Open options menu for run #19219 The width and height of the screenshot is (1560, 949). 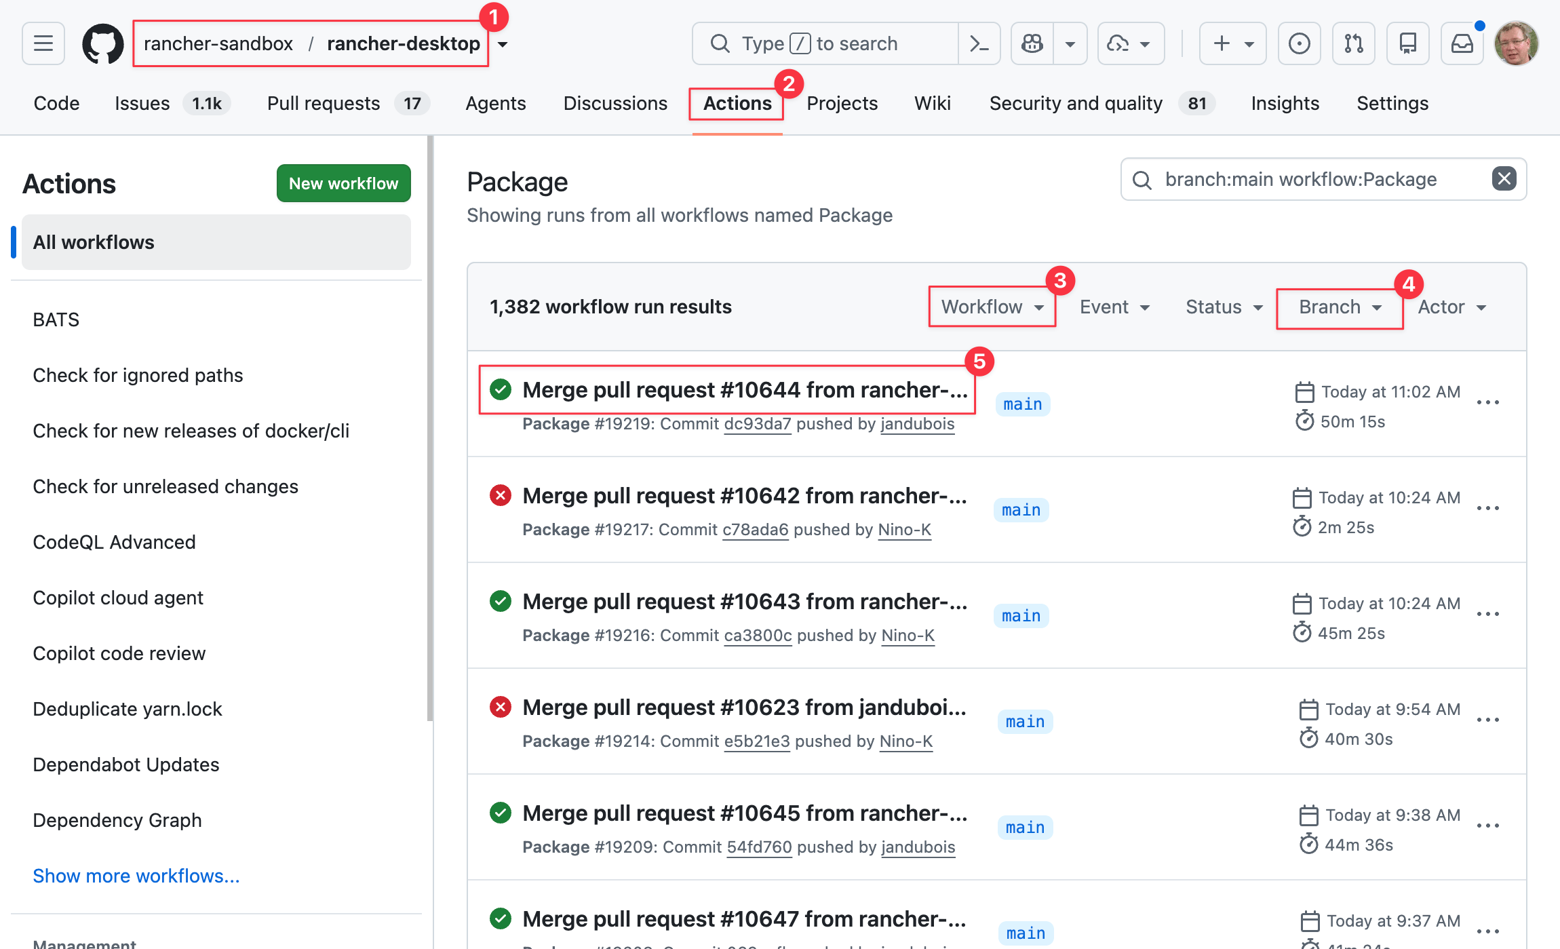1487,403
